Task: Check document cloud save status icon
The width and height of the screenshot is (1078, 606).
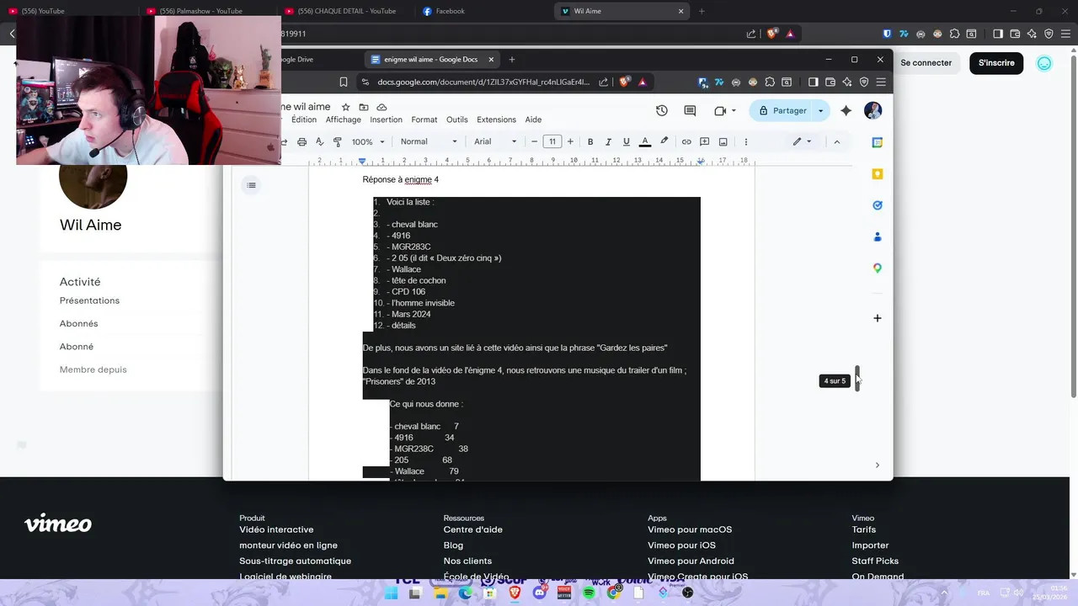Action: [382, 107]
